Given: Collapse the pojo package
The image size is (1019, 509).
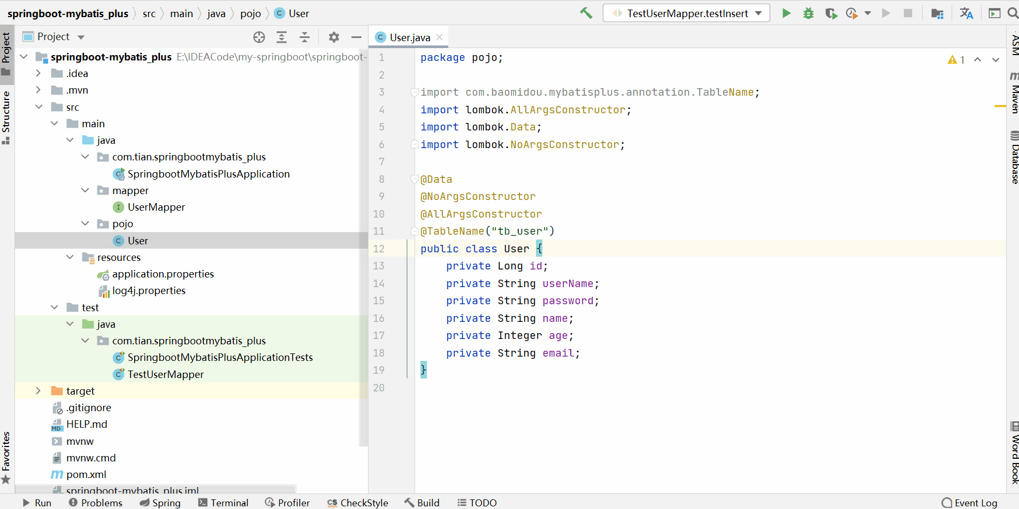Looking at the screenshot, I should (x=85, y=223).
